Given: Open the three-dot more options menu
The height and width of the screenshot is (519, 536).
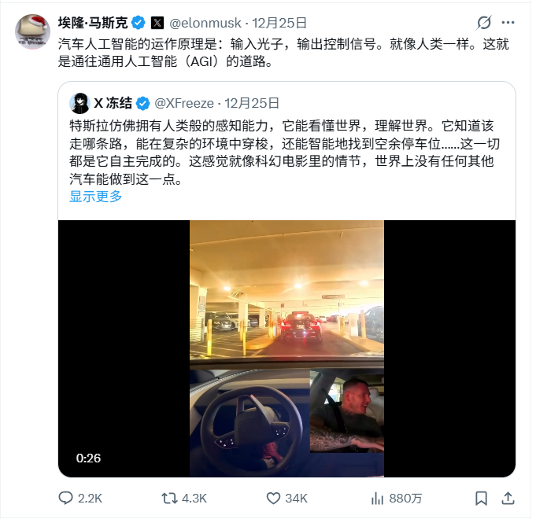Looking at the screenshot, I should click(508, 23).
